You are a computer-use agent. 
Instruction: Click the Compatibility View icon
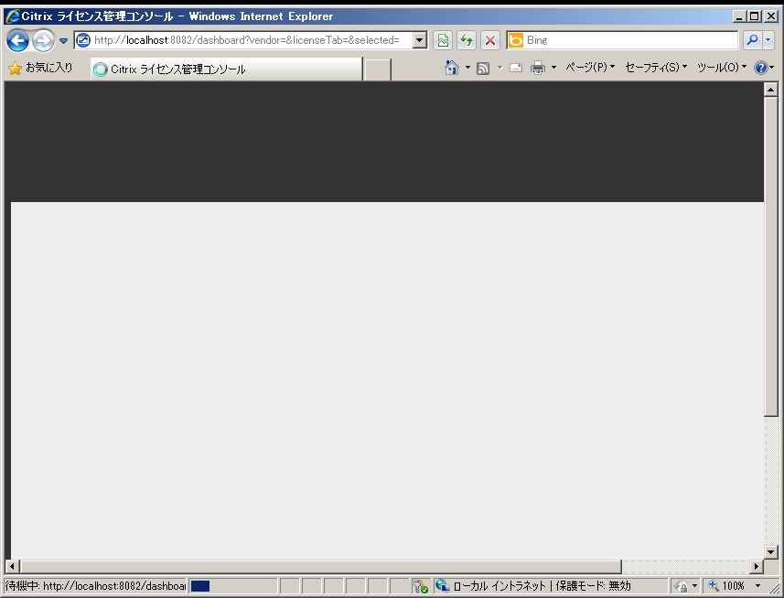click(444, 40)
